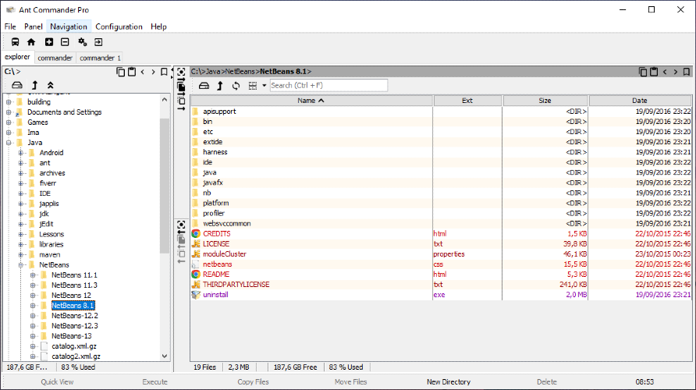Select the moduleCluster file row

point(441,253)
